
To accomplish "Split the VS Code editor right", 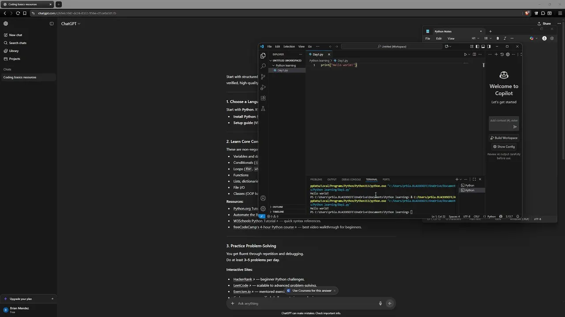I will point(475,55).
